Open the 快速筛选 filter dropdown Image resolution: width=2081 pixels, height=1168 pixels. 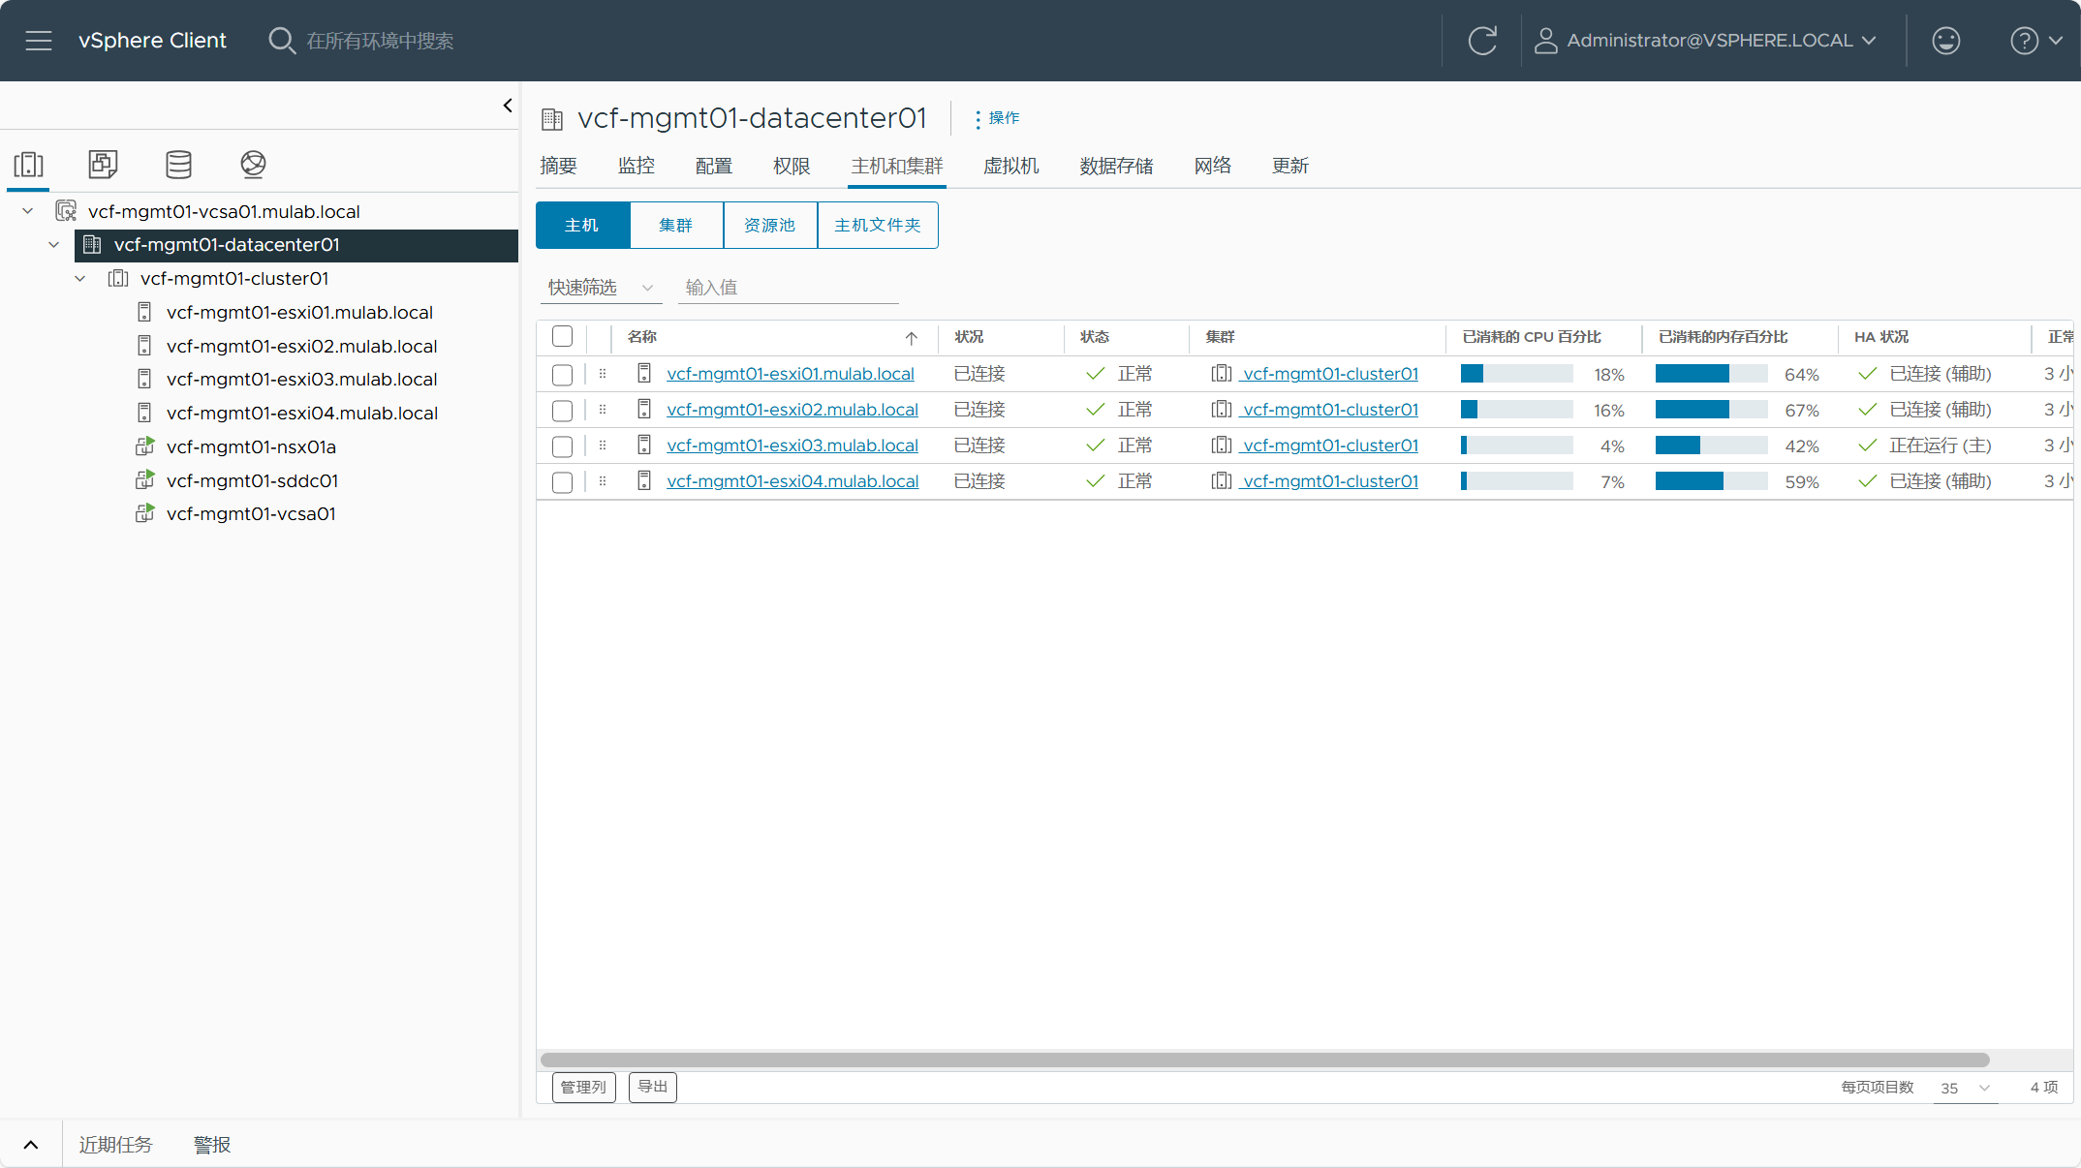(x=601, y=288)
